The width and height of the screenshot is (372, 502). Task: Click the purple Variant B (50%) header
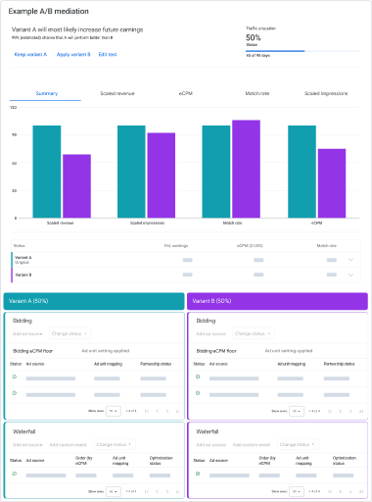[x=277, y=301]
